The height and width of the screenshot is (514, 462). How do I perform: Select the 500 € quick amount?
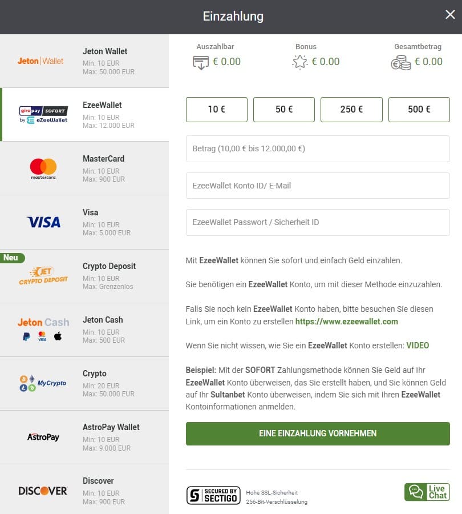[x=419, y=110]
